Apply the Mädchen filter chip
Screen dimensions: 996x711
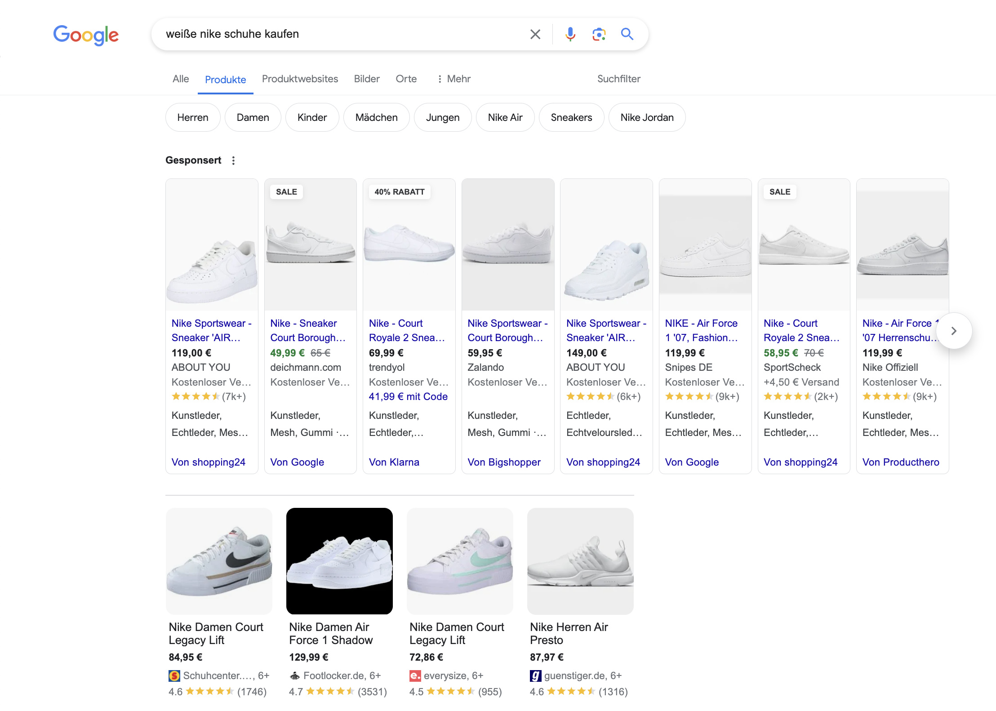coord(377,117)
